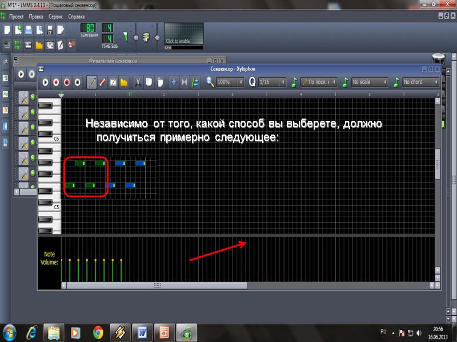The image size is (457, 342).
Task: Show the FX Mixer icon
Action: (x=50, y=45)
